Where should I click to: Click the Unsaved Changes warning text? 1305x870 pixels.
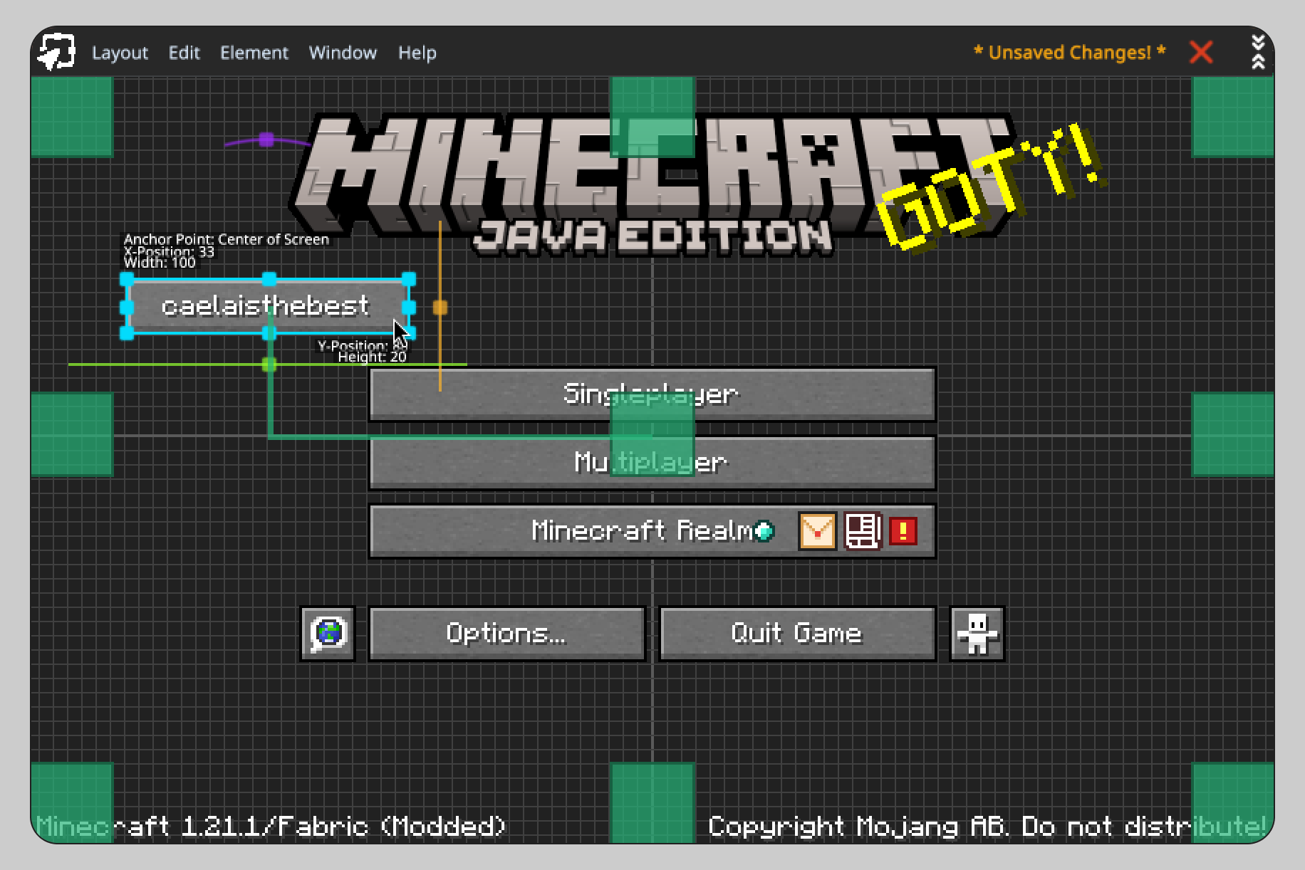tap(1069, 53)
